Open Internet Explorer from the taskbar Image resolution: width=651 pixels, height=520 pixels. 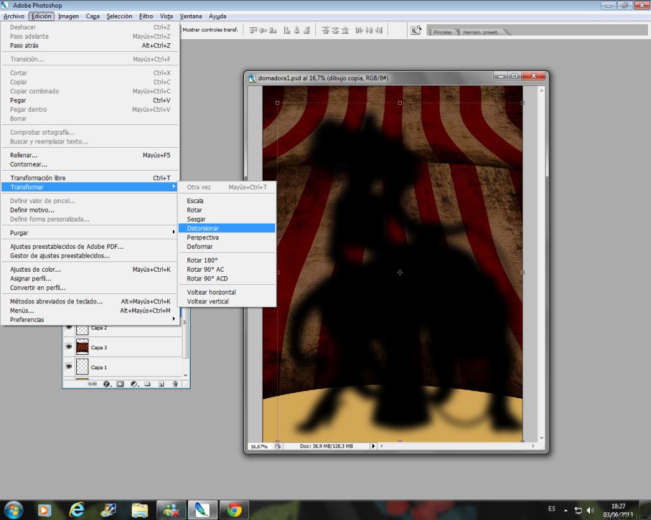pyautogui.click(x=77, y=510)
